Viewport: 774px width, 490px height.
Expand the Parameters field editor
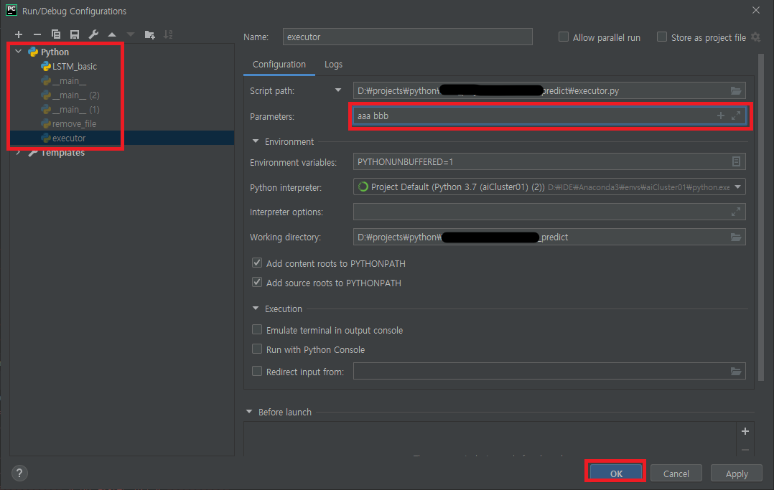click(x=735, y=116)
